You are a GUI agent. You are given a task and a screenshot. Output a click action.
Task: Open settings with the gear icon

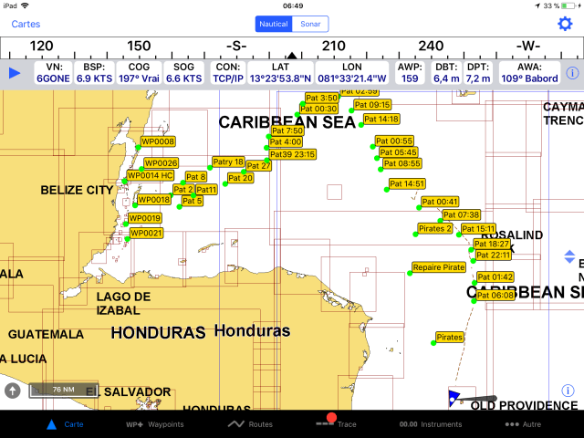tap(565, 24)
